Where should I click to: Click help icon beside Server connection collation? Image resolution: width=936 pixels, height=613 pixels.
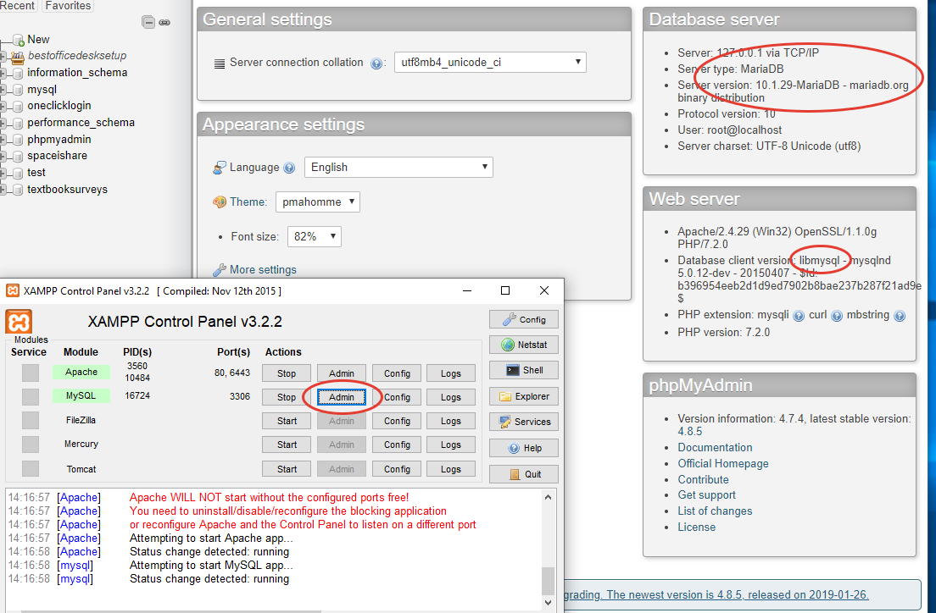[376, 64]
